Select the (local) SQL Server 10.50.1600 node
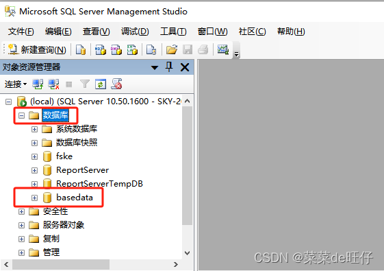 [x=105, y=102]
